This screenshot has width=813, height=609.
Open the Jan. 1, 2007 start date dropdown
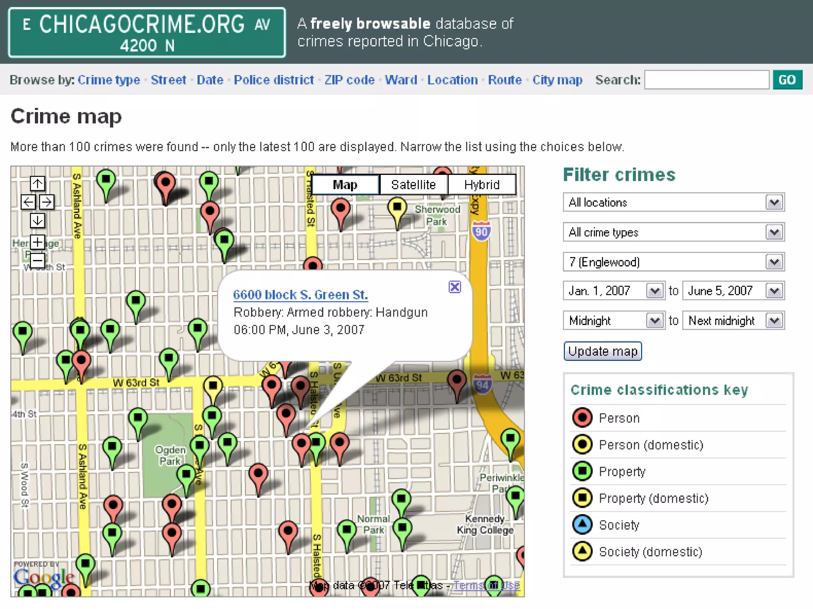[x=614, y=291]
